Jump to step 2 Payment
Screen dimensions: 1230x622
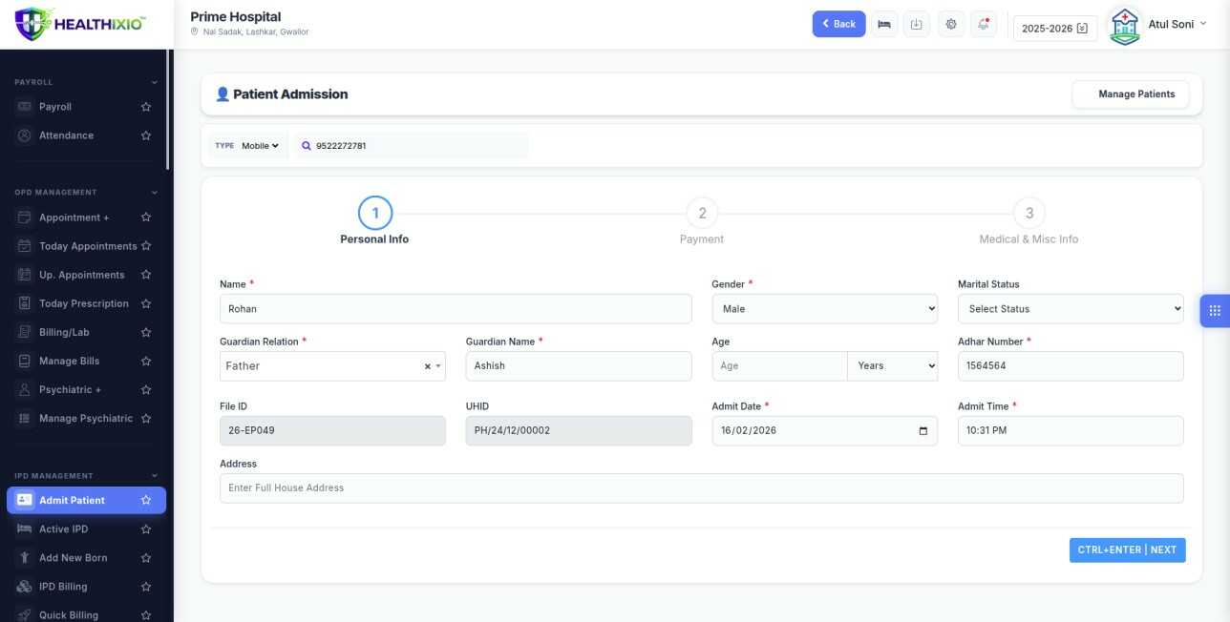[702, 213]
